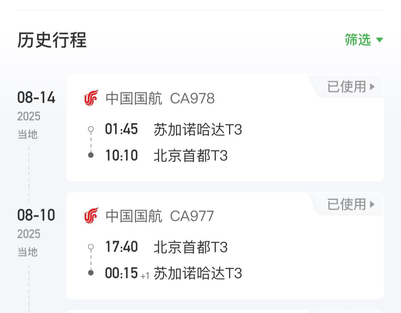Tap 10:10 北京首都T3 arrival row
401x313 pixels.
click(166, 156)
